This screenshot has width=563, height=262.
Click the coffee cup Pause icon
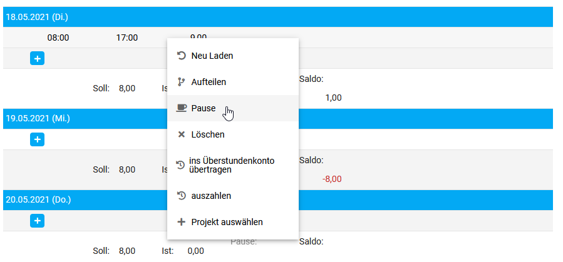[x=182, y=108]
